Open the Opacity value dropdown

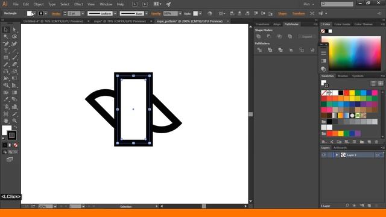(x=180, y=13)
